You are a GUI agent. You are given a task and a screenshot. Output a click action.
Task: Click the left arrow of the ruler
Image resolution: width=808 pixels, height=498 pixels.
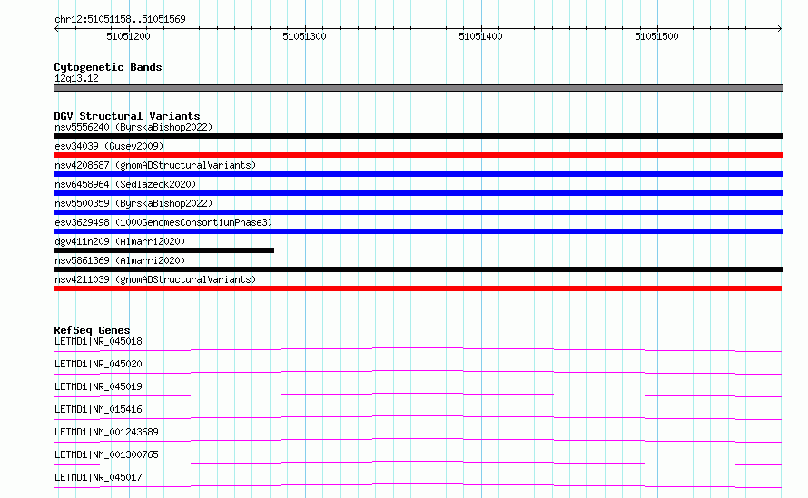[x=56, y=28]
